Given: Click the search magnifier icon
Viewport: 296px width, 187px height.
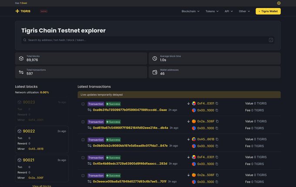Looking at the screenshot, I should pyautogui.click(x=25, y=40).
